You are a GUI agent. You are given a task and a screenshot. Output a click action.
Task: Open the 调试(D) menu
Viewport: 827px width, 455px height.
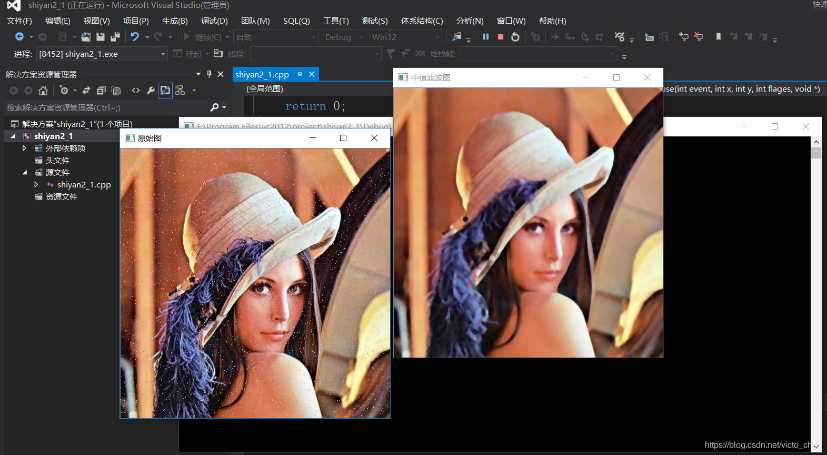[x=214, y=21]
